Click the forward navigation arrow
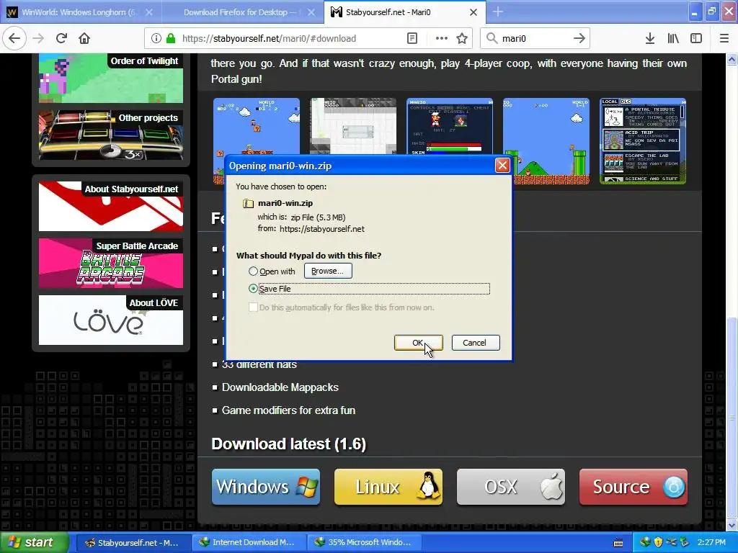 38,39
